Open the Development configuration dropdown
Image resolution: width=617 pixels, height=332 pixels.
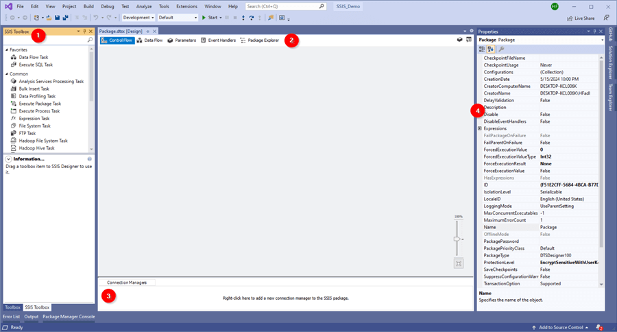pyautogui.click(x=138, y=18)
